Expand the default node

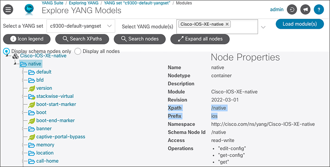coord(23,72)
